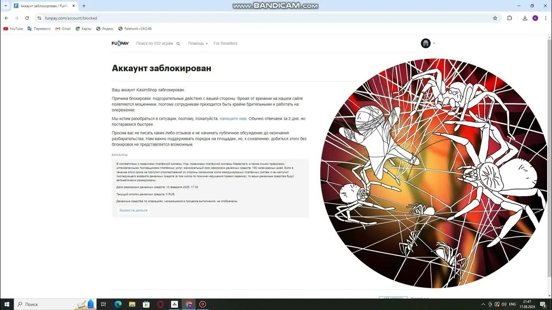Open the volume control in system tray
The height and width of the screenshot is (310, 552).
(x=504, y=304)
